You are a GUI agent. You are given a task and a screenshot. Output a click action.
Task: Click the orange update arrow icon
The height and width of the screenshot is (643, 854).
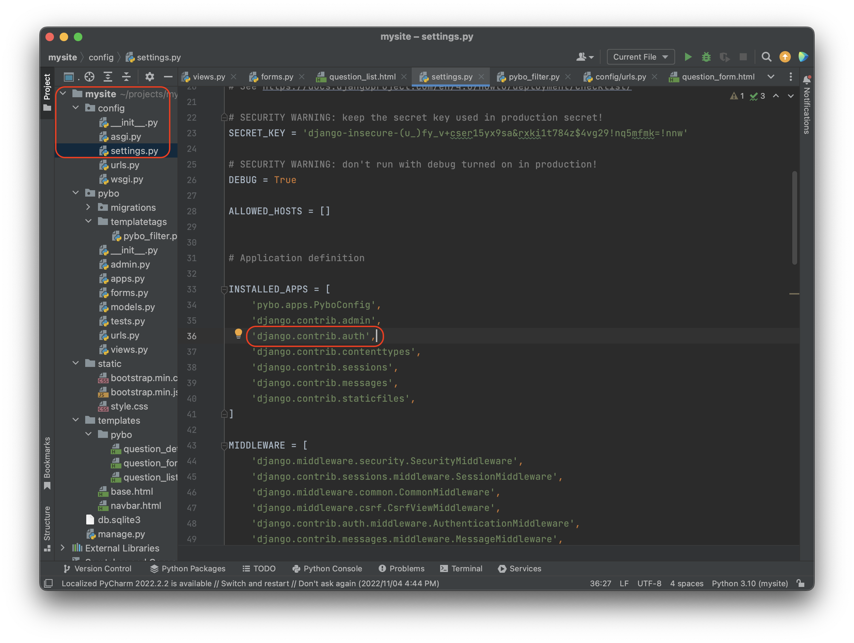coord(784,57)
